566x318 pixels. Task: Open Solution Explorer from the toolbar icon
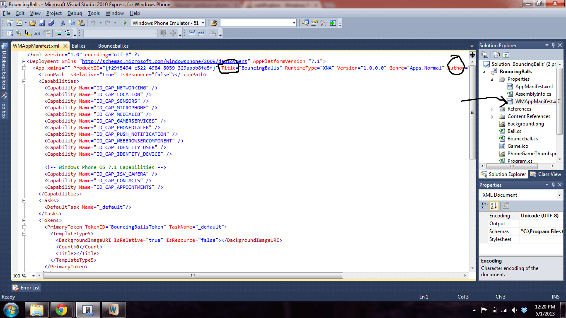[305, 23]
